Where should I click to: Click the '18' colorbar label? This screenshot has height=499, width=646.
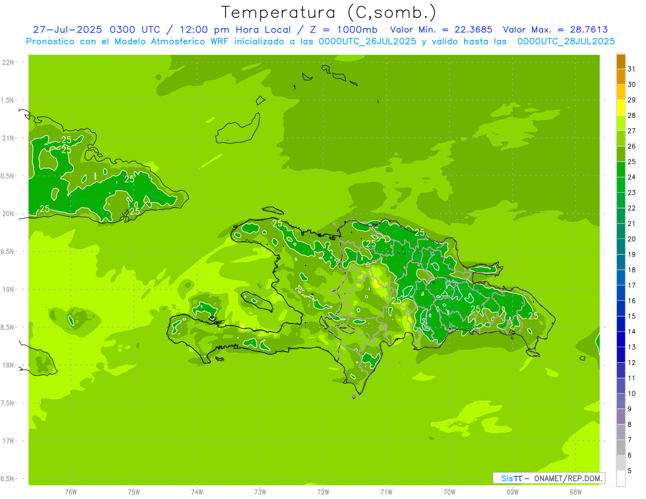click(x=631, y=270)
